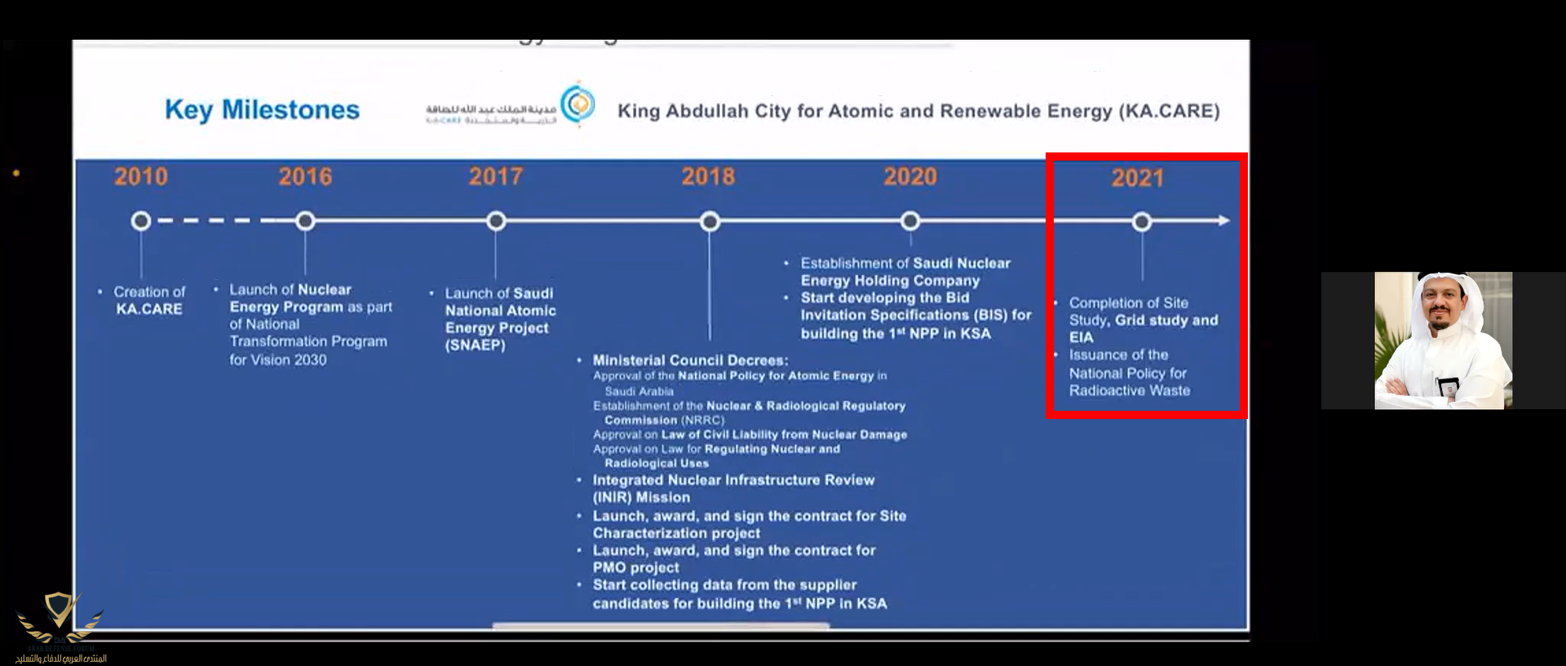Click the "2017" year label
This screenshot has height=666, width=1566.
tap(496, 176)
